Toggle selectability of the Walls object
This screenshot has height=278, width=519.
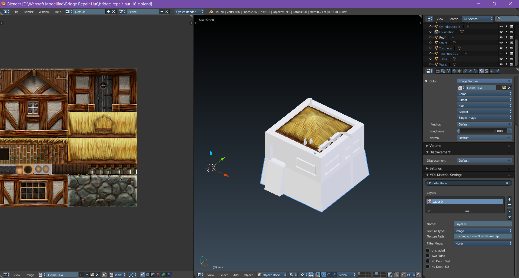pos(507,64)
